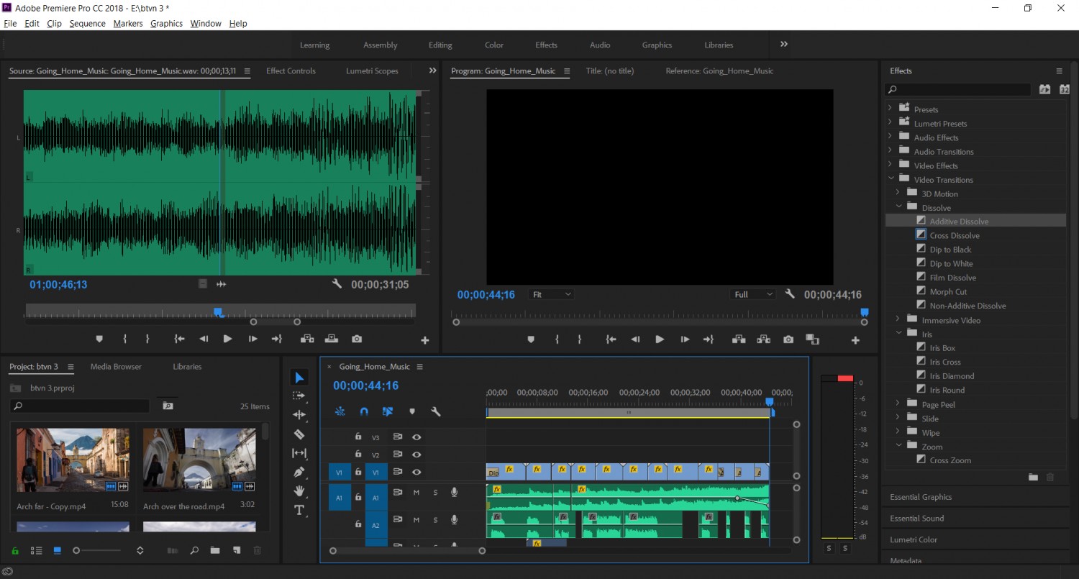This screenshot has width=1079, height=579.
Task: Open Source monitor settings wrench
Action: pos(337,284)
